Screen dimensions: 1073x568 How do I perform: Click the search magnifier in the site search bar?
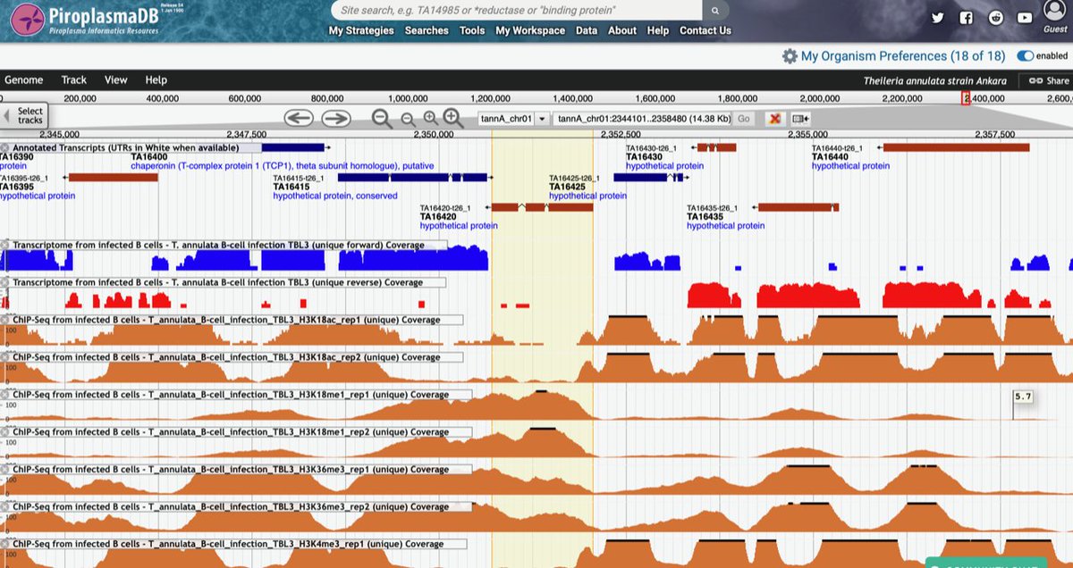pyautogui.click(x=714, y=11)
